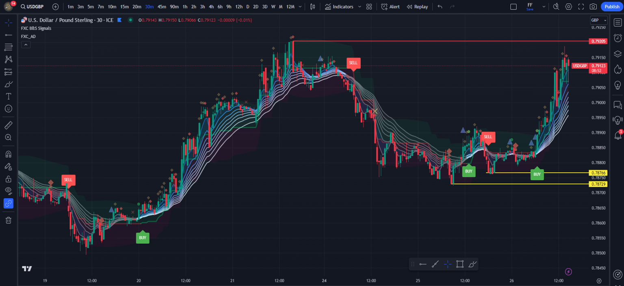The image size is (624, 286).
Task: Expand the timeframe interval dropdown arrow
Action: click(x=300, y=6)
